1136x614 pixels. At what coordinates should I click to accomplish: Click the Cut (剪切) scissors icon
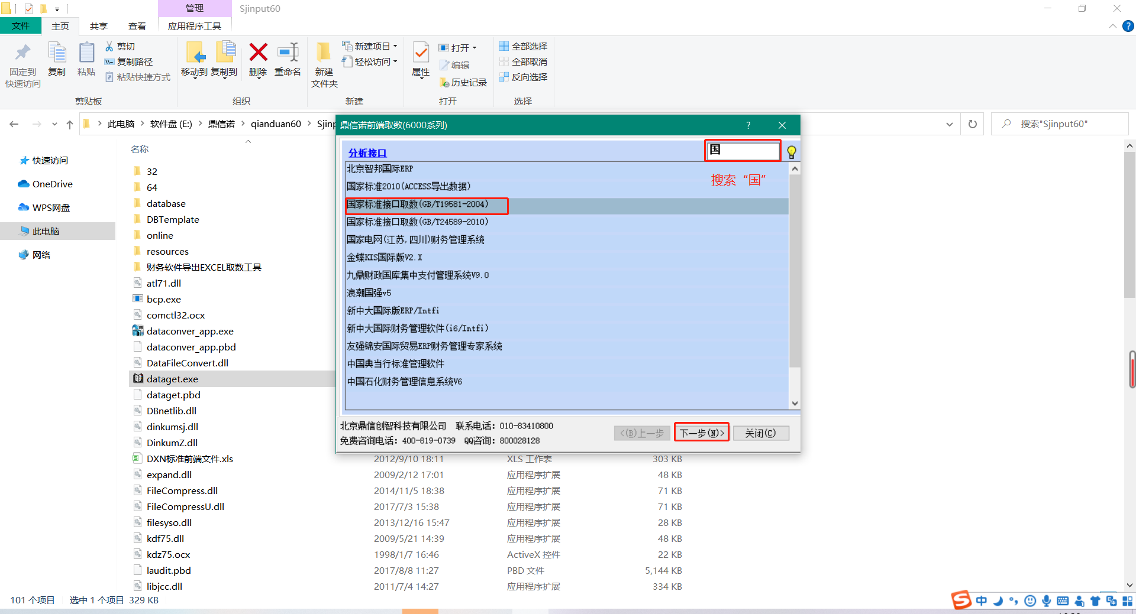[x=109, y=46]
